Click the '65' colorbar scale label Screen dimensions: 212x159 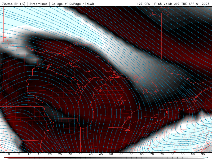142,154
